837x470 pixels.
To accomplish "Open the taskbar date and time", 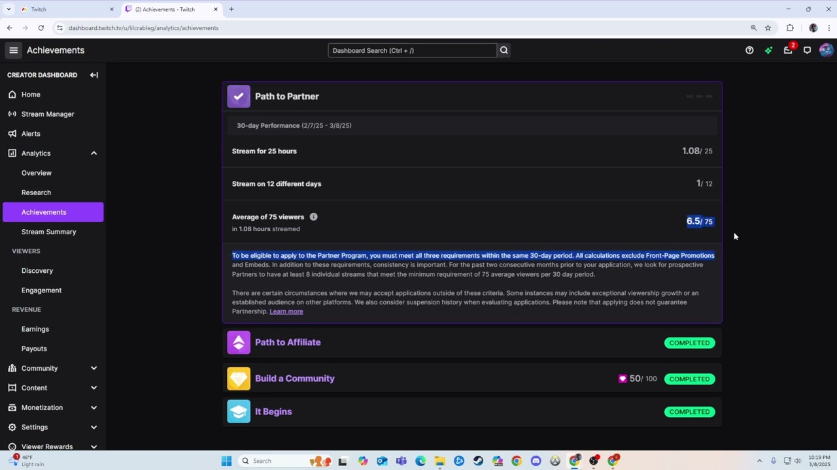I will (819, 461).
